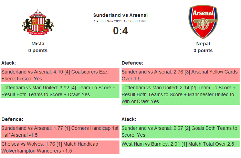Click the right-side lower 'Atack:' heading
Image resolution: width=241 pixels, height=158 pixels.
(x=129, y=119)
